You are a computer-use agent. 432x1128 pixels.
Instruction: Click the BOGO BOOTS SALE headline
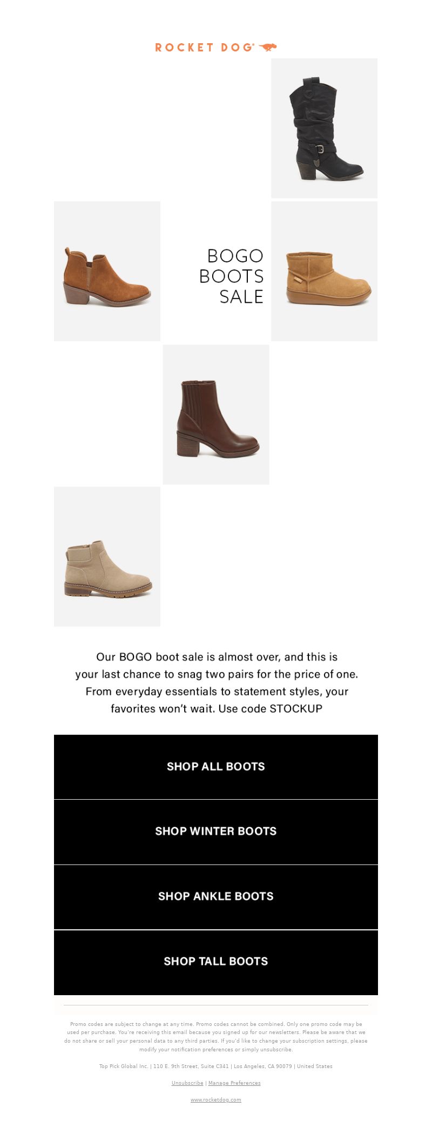(x=231, y=276)
